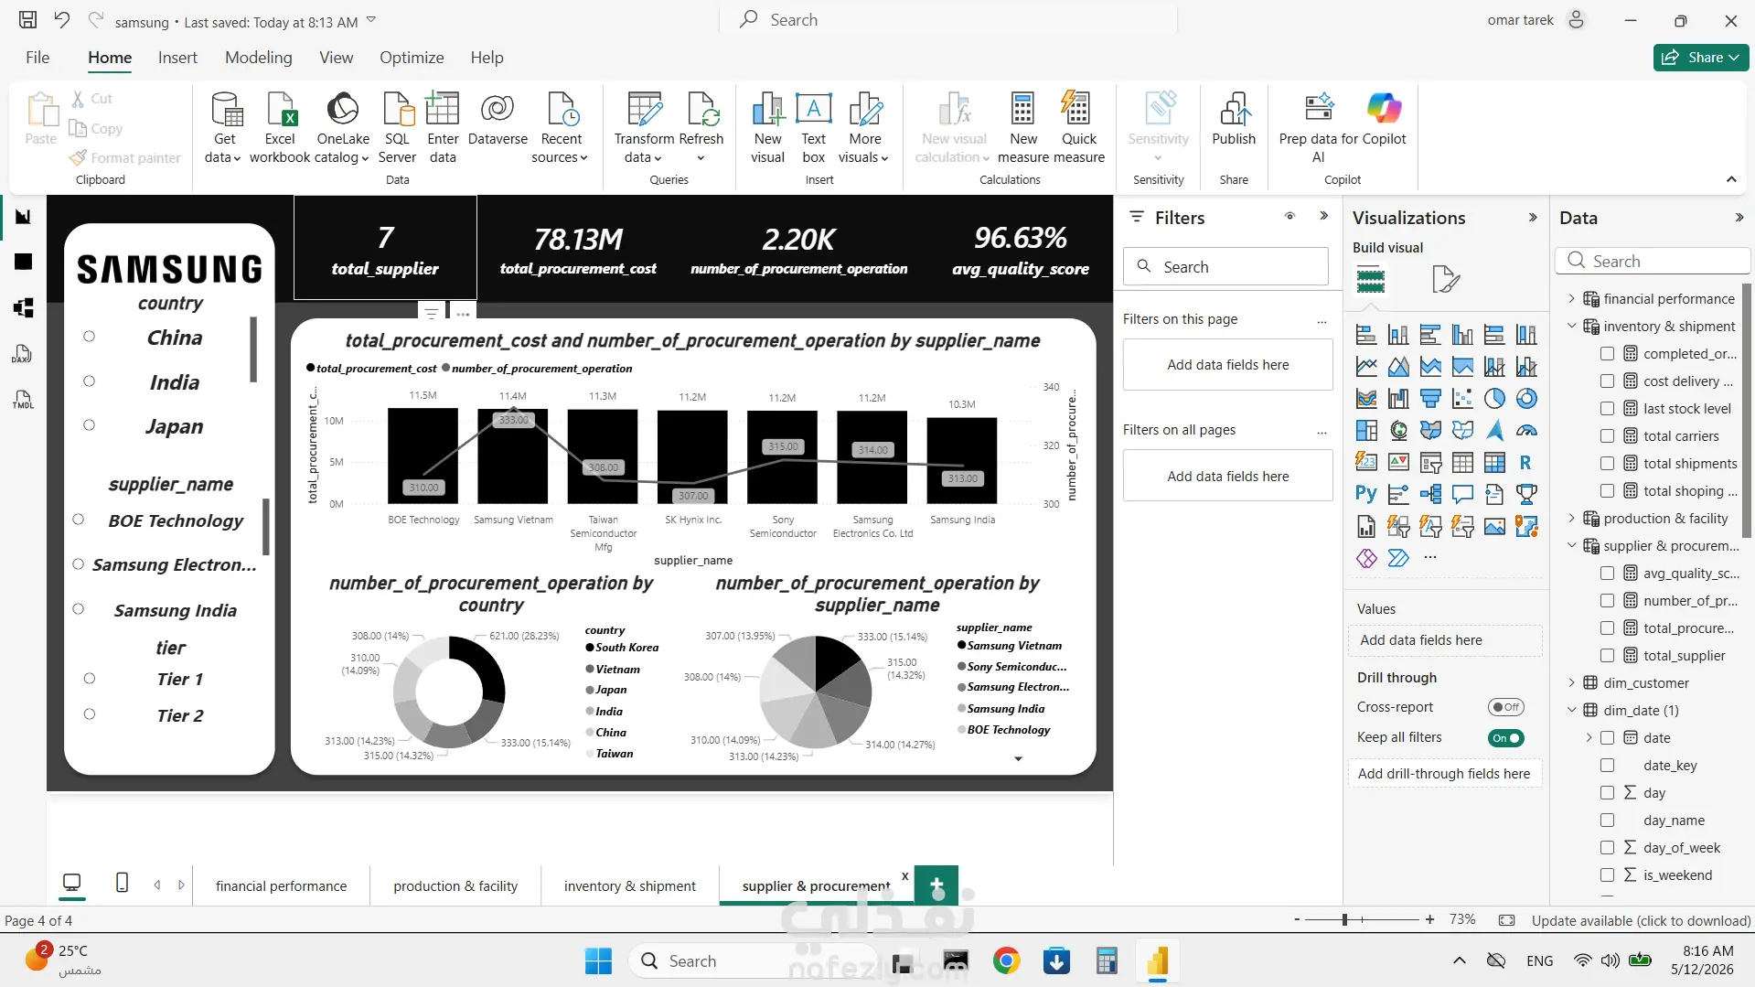Click the Filters pane search field
Screen dimensions: 1755x987
(x=1225, y=267)
